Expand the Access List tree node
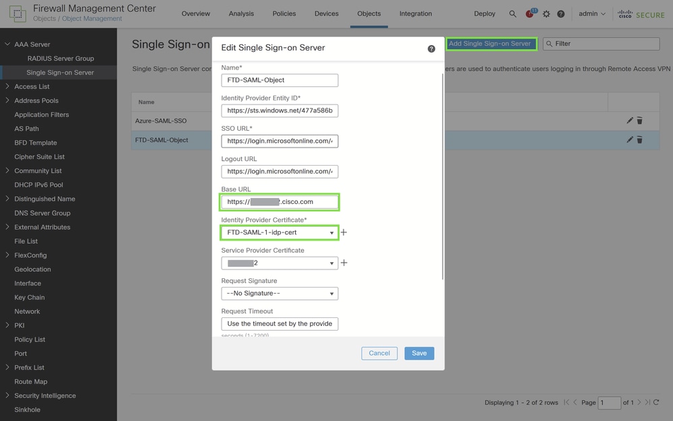 tap(7, 86)
